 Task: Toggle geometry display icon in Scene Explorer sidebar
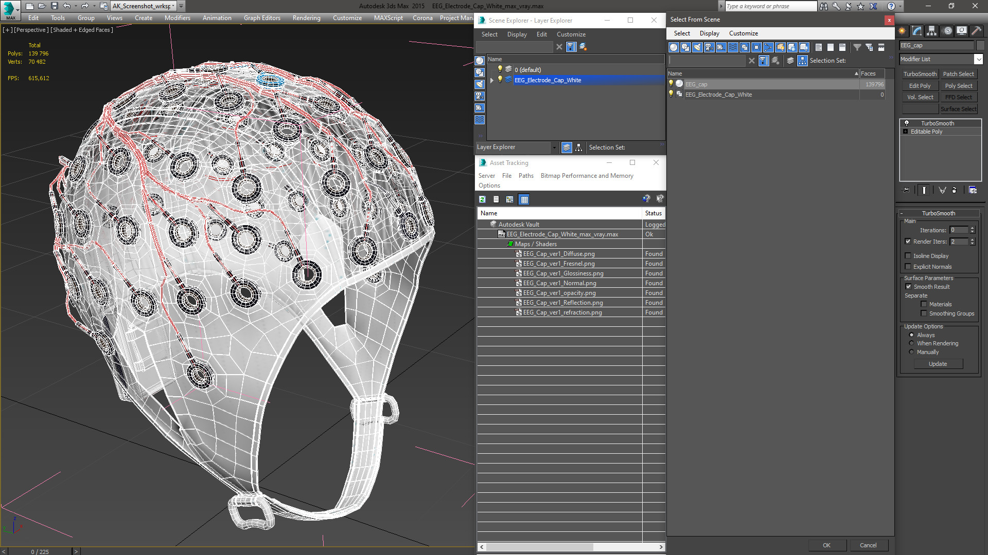480,61
